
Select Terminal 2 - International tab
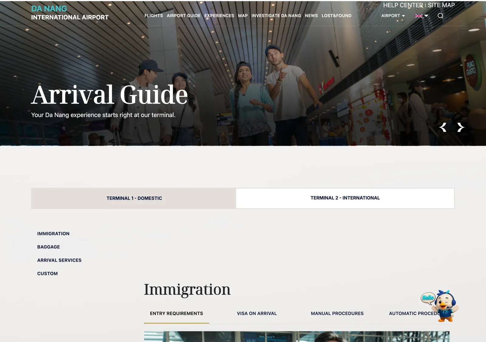click(x=345, y=198)
